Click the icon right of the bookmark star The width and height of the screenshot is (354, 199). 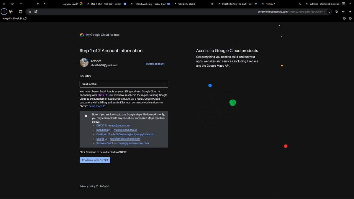pyautogui.click(x=36, y=11)
